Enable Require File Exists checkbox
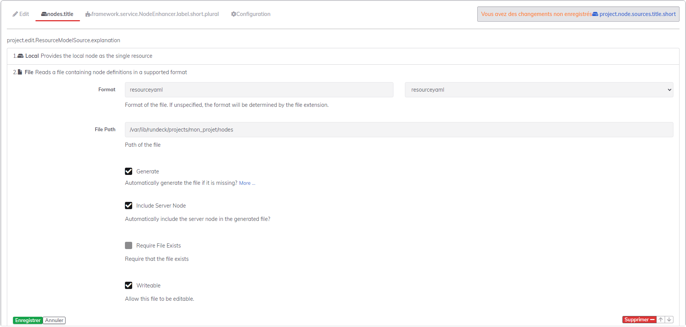This screenshot has width=686, height=327. (x=129, y=246)
